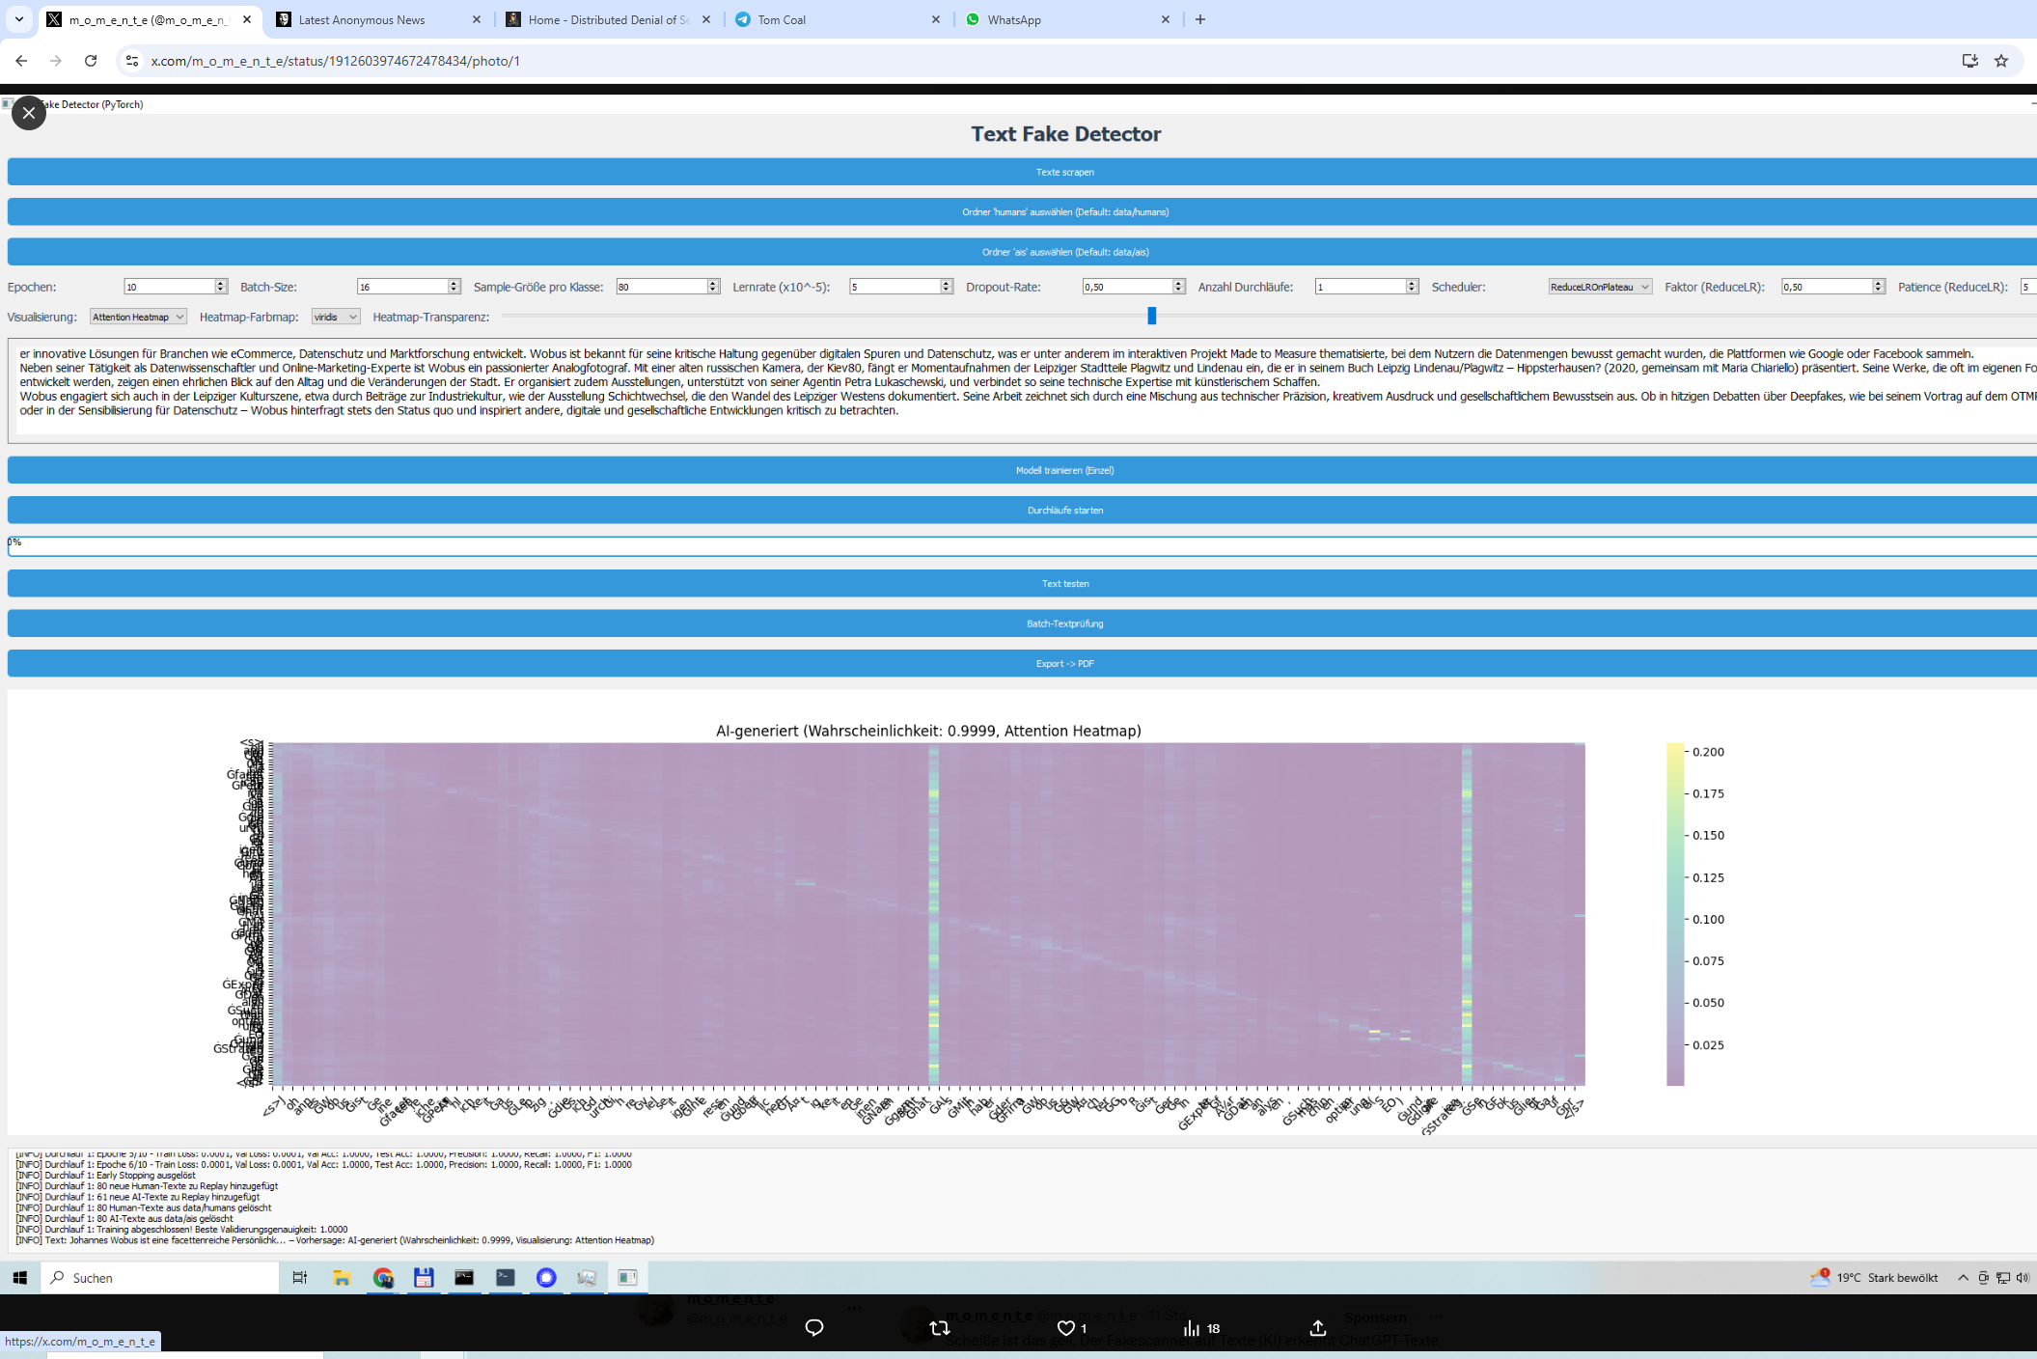Open the view analytics icon

click(x=1193, y=1328)
